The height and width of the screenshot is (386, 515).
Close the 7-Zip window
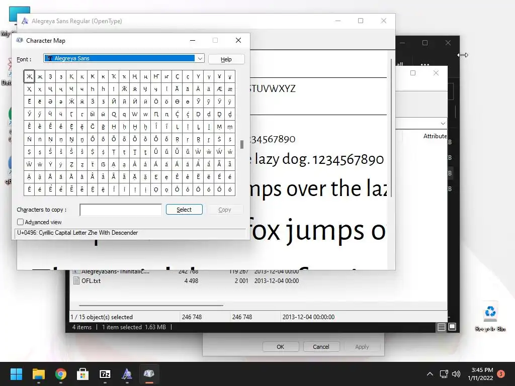tap(436, 73)
